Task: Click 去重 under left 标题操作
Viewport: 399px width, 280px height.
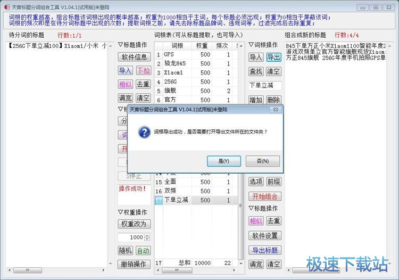Action: 143,84
